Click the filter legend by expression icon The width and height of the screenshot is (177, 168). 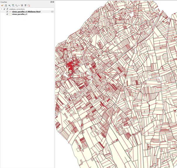(x=17, y=6)
